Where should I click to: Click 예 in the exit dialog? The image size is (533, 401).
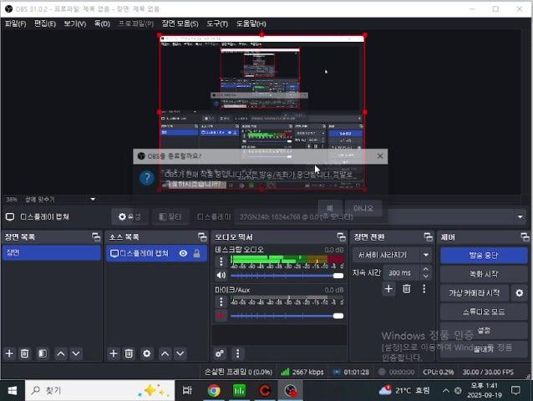[329, 208]
